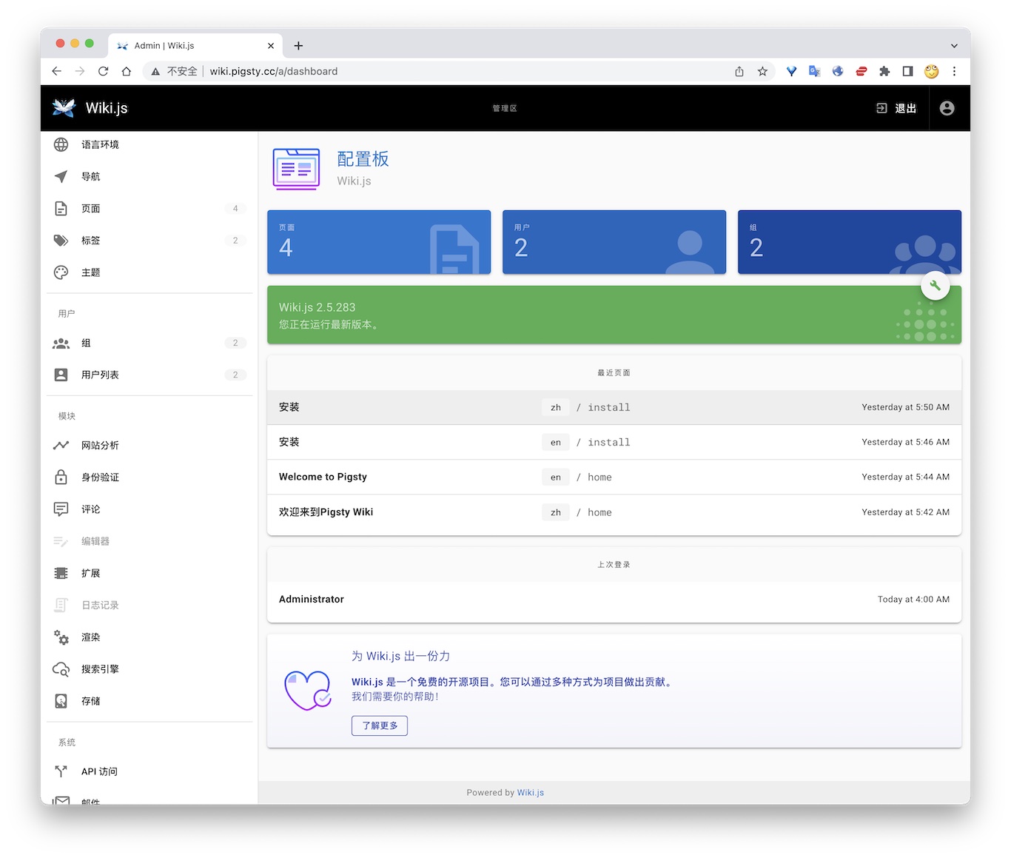Open Chrome's three-dot menu

[x=954, y=71]
